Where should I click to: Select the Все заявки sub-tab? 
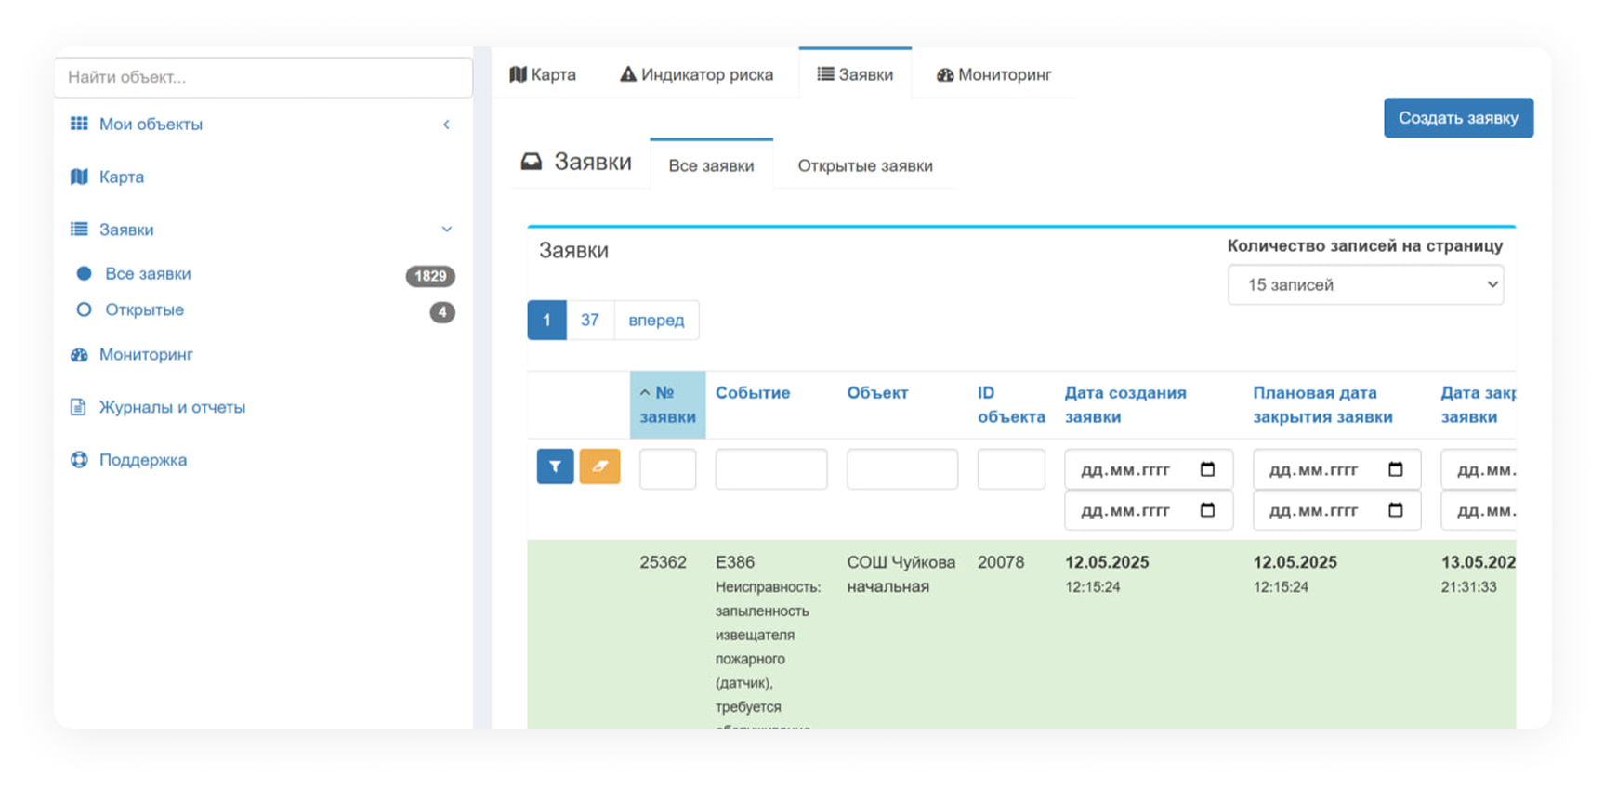tap(711, 165)
